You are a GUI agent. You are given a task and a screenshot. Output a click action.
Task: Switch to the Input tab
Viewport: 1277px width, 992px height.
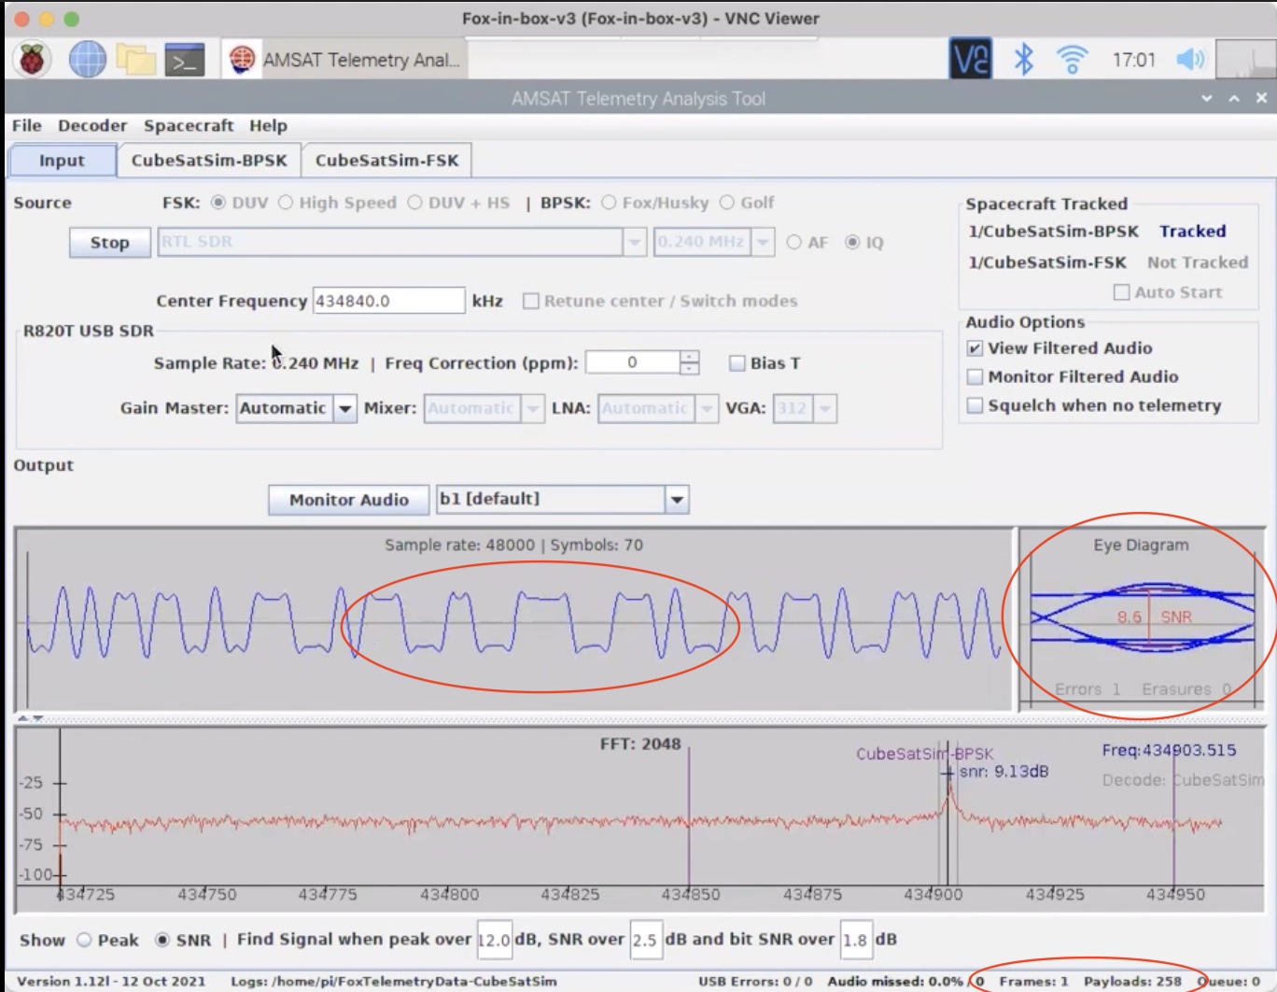[x=62, y=161]
